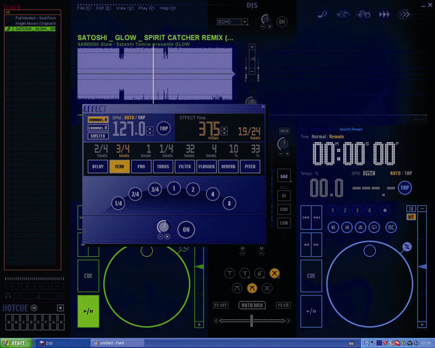435x348 pixels.
Task: Click right deck tempo range 10 button
Action: [411, 209]
